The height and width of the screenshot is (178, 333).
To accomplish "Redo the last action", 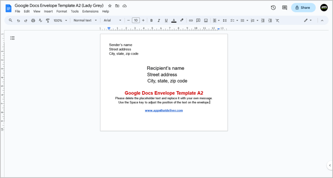I will click(26, 21).
